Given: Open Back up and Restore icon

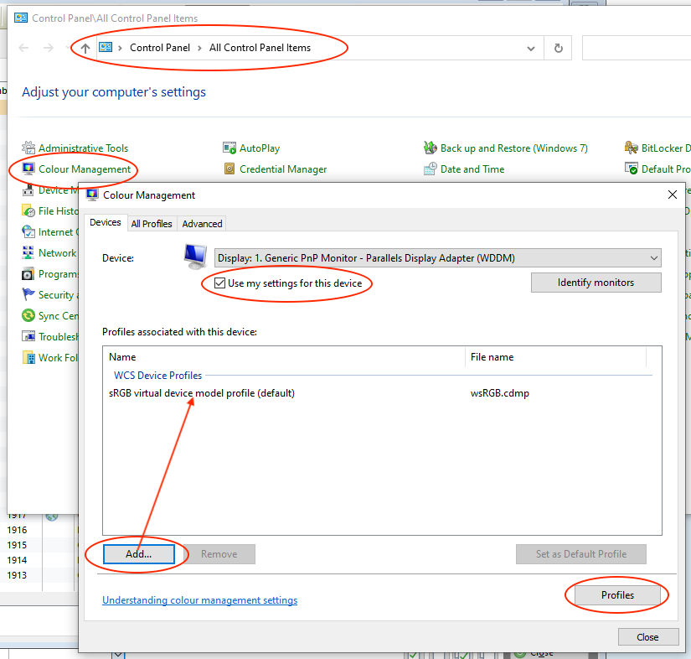Looking at the screenshot, I should pos(431,148).
